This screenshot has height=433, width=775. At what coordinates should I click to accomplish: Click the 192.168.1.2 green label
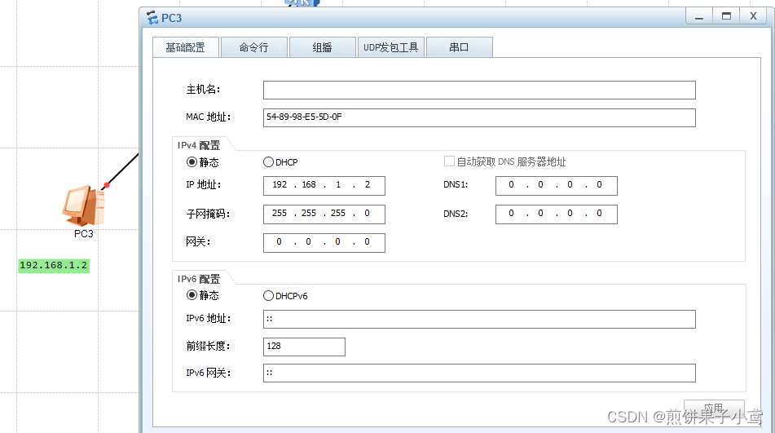pyautogui.click(x=54, y=266)
